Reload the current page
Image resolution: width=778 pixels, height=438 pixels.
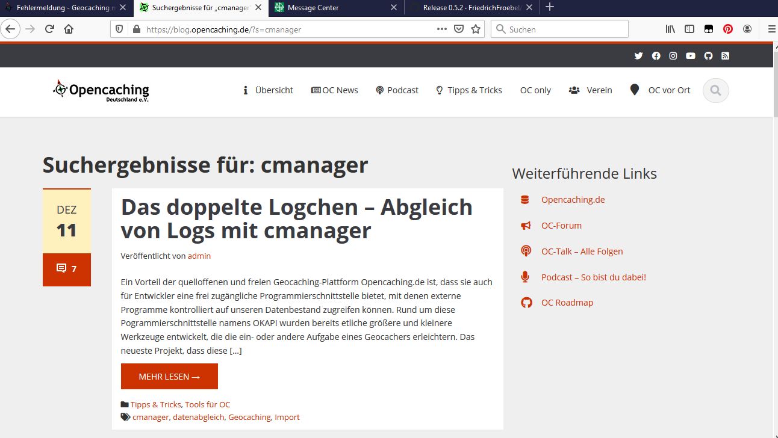click(x=50, y=29)
